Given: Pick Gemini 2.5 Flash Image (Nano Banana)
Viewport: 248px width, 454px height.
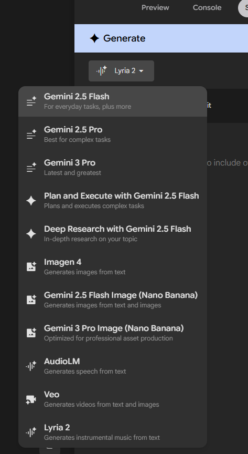Looking at the screenshot, I should (113, 300).
